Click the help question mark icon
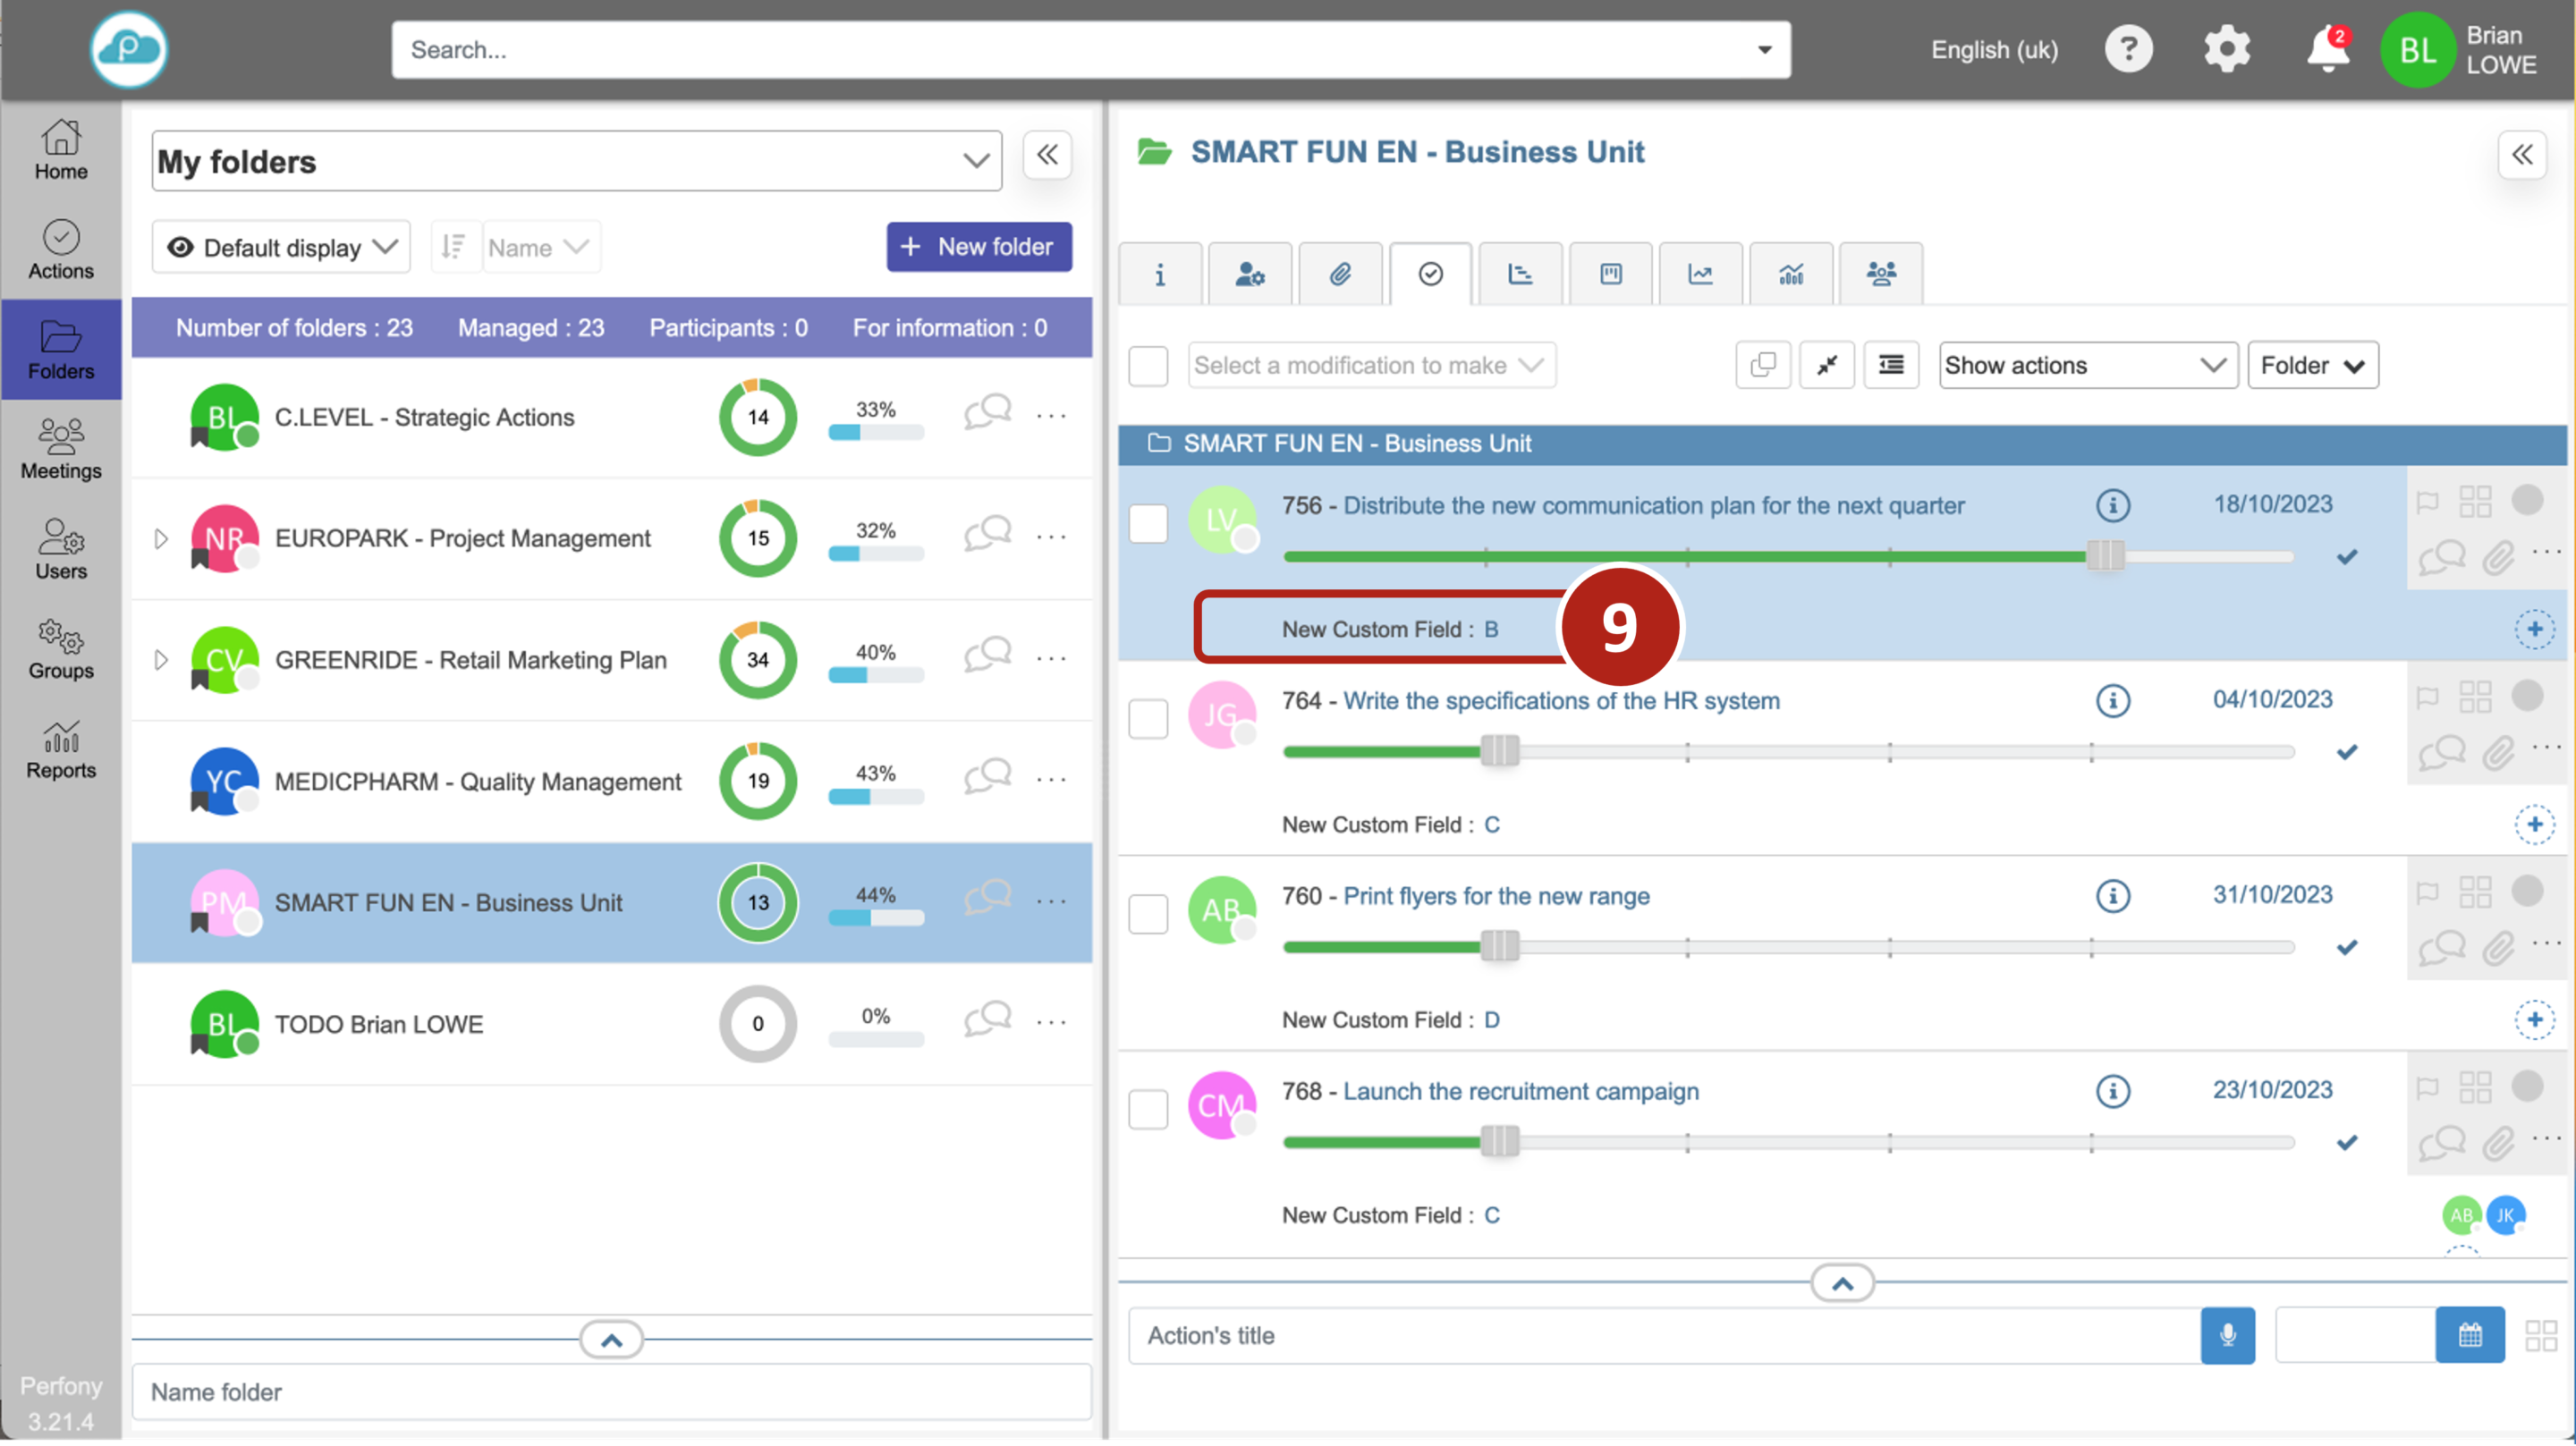This screenshot has width=2576, height=1446. [2128, 49]
